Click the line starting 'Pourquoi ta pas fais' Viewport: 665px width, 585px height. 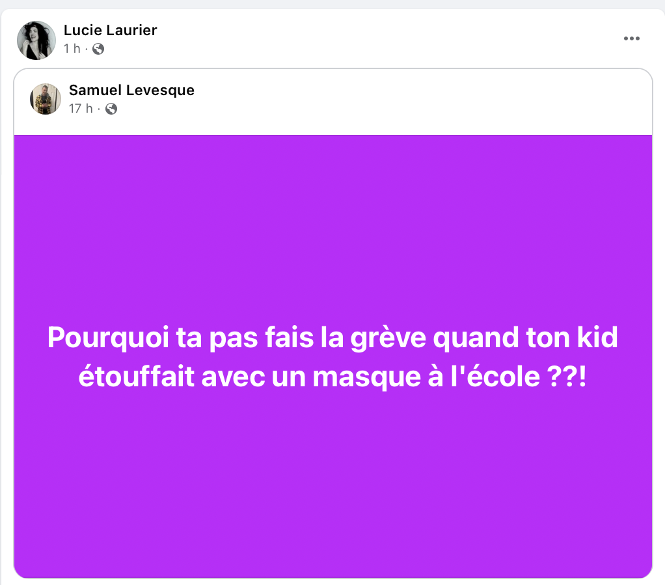tap(332, 338)
